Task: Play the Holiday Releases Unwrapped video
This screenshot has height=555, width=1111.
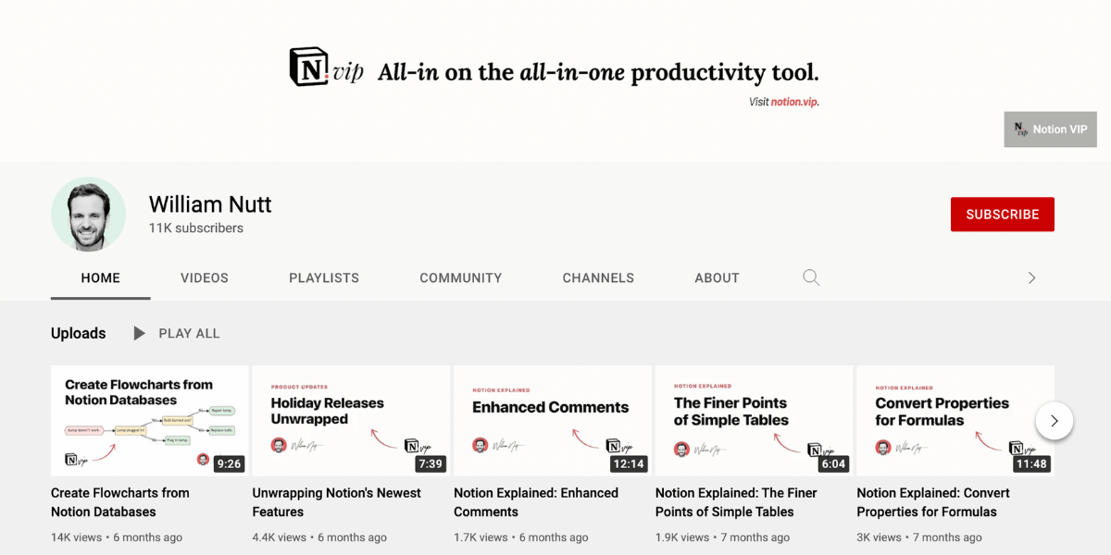Action: point(351,420)
